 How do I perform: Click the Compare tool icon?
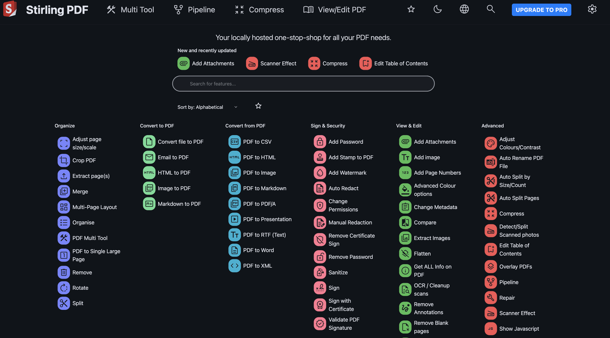click(405, 223)
